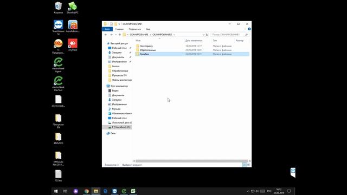Launch the AeroAdmin desktop shortcut

[73, 26]
